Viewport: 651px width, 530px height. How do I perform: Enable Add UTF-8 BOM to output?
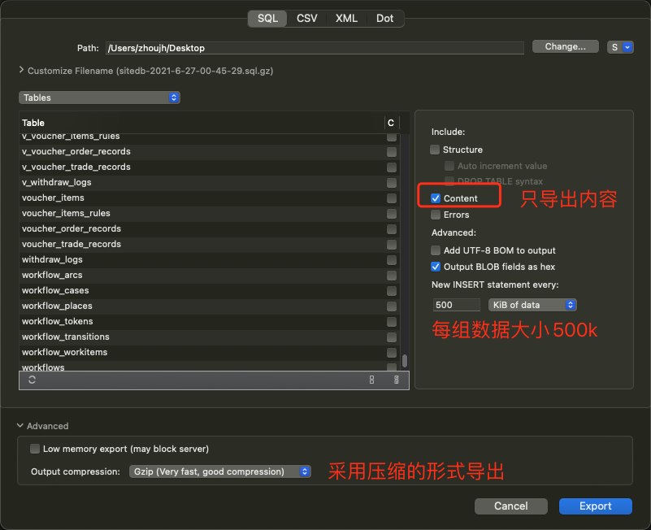point(436,250)
